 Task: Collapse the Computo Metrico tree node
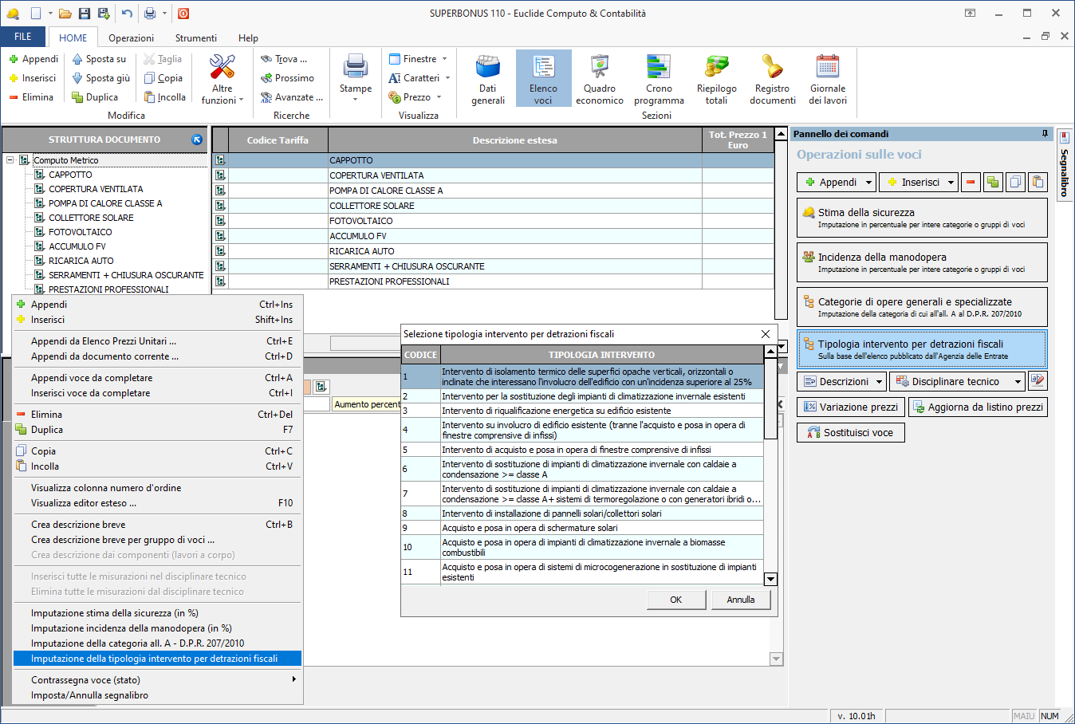[x=10, y=160]
